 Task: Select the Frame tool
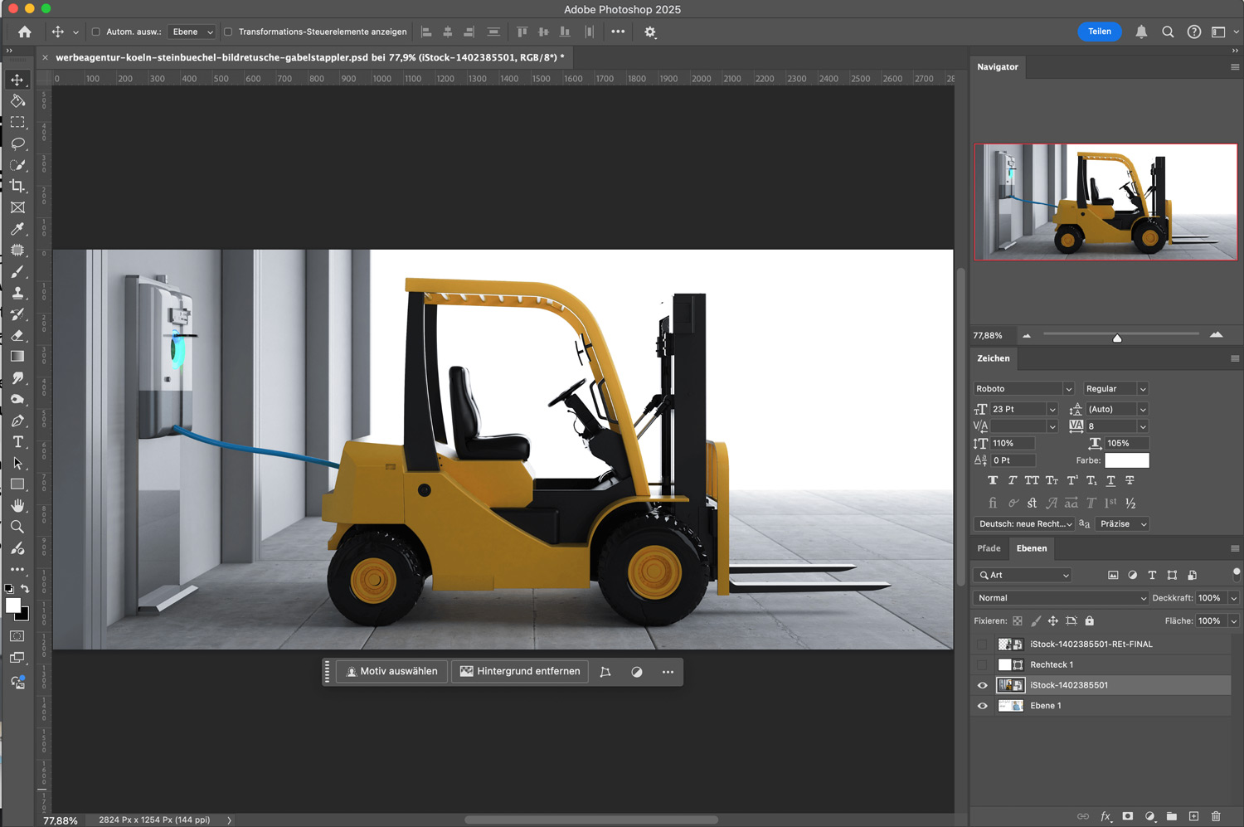pos(17,207)
